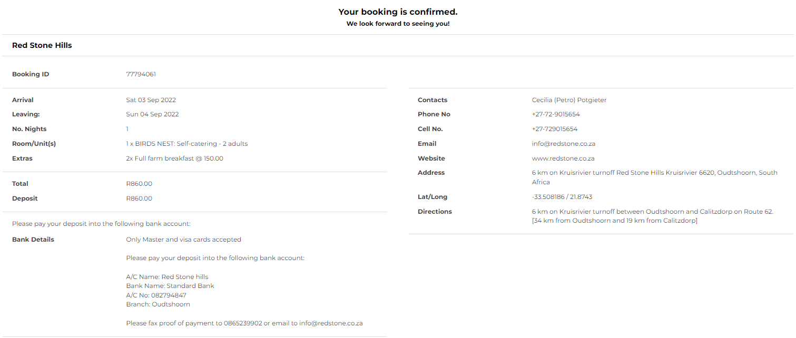Click the Bank Name: Standard Bank line

click(x=170, y=286)
